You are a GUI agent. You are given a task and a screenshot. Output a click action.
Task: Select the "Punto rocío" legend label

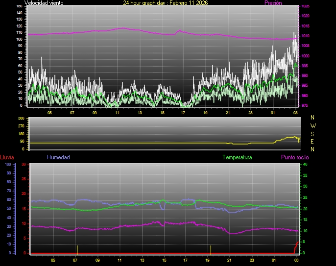click(294, 157)
